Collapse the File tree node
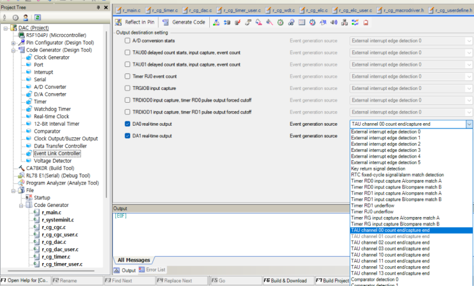This screenshot has height=286, width=474. tap(13, 191)
